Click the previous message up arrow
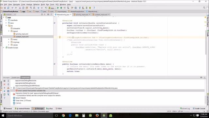This screenshot has height=118, width=209. click(4, 88)
